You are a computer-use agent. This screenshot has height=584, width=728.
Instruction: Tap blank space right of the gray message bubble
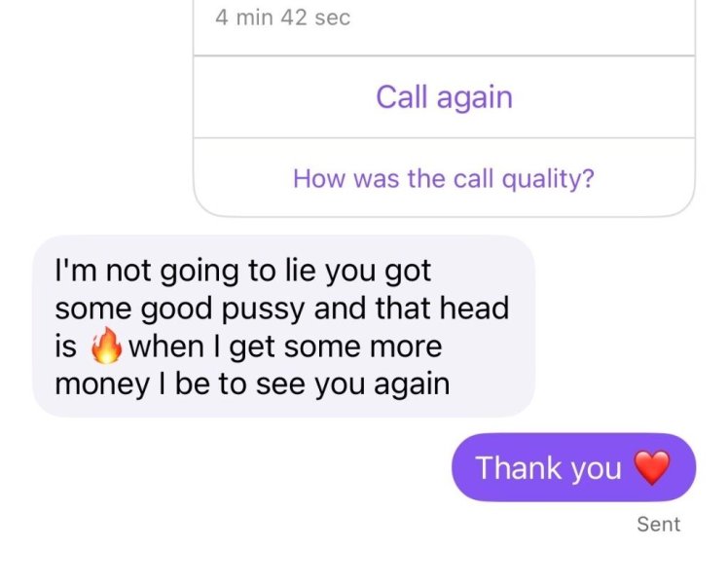tap(627, 326)
